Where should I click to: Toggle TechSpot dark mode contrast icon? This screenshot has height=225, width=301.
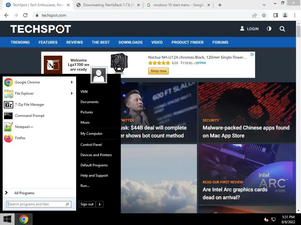tap(269, 29)
